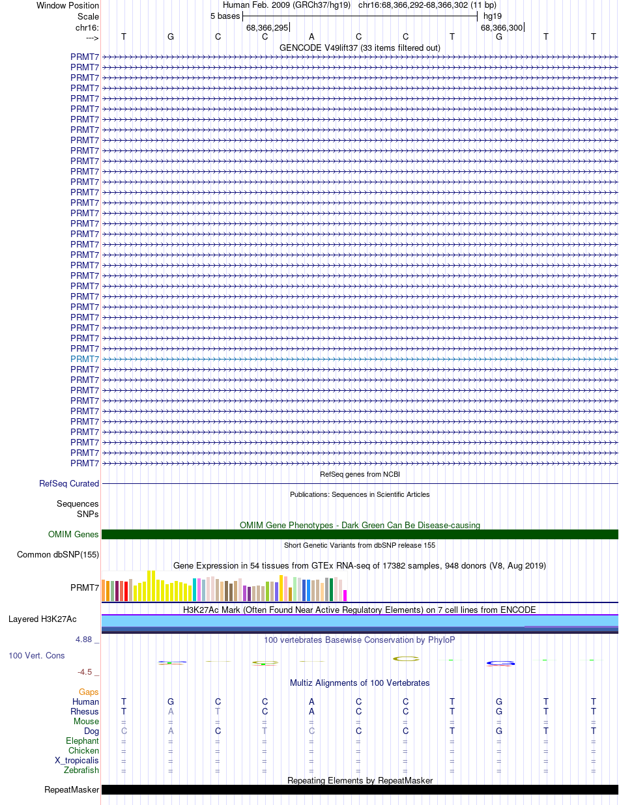
Task: Click the 100 Vert. Cons label
Action: click(36, 656)
